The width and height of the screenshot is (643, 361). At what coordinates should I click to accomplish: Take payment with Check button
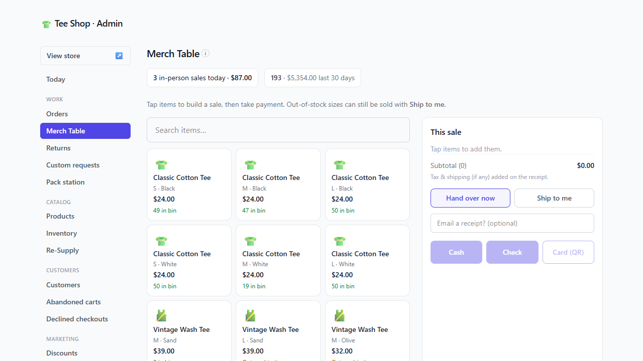[x=512, y=252]
